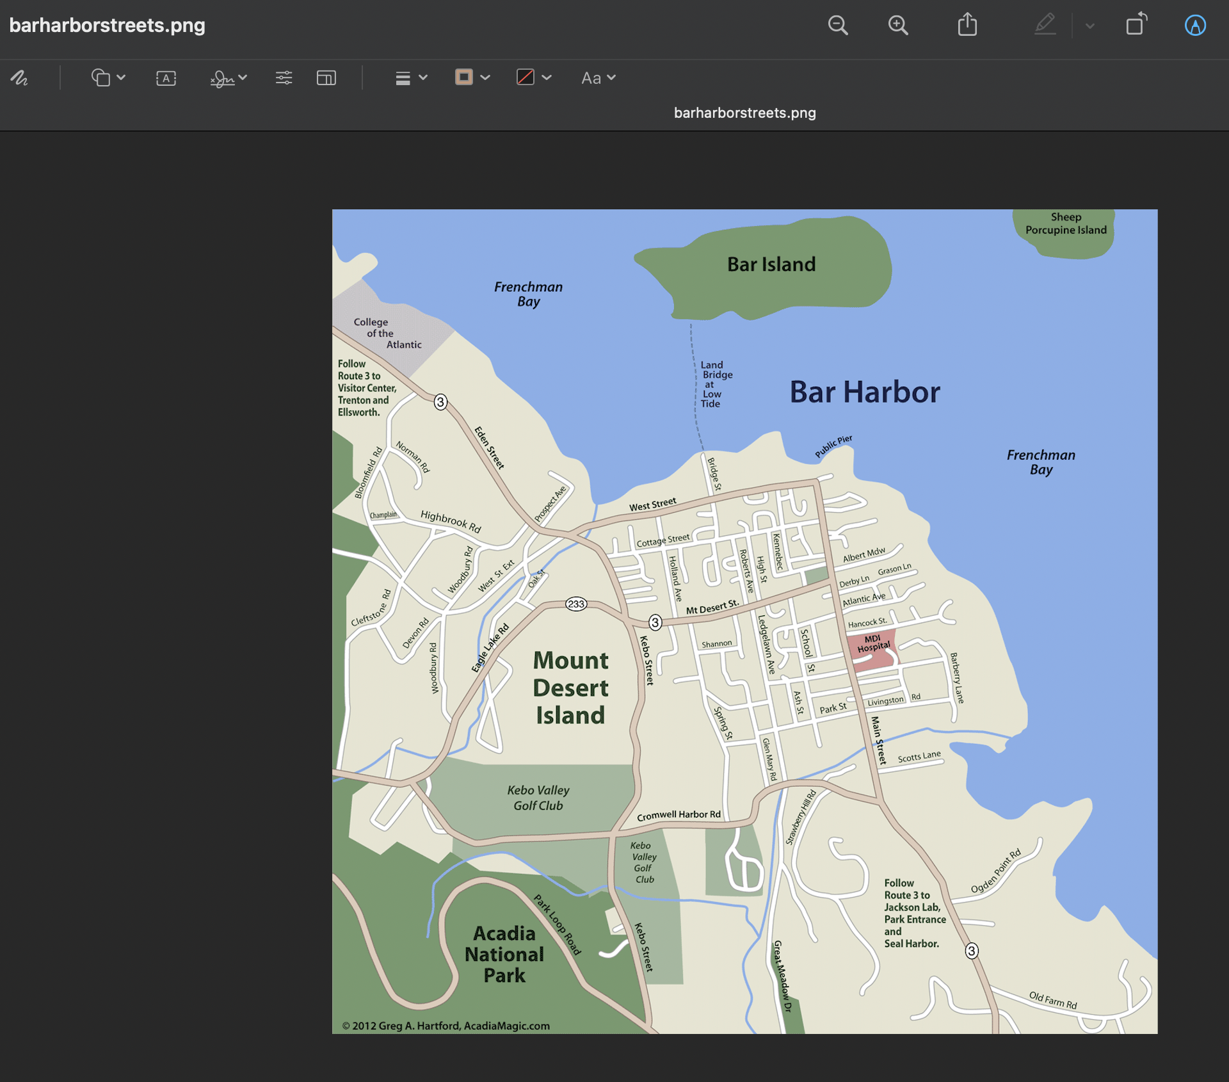Click the window title barharborstreets.png

(108, 26)
